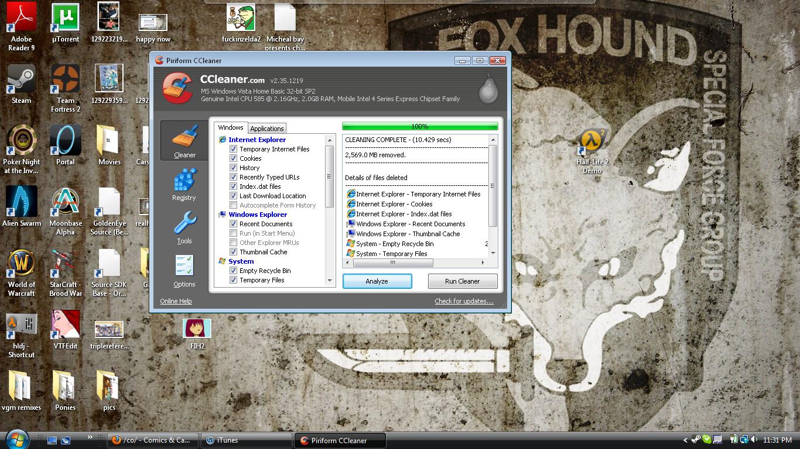
Task: Switch to the Windows tab
Action: tap(231, 127)
